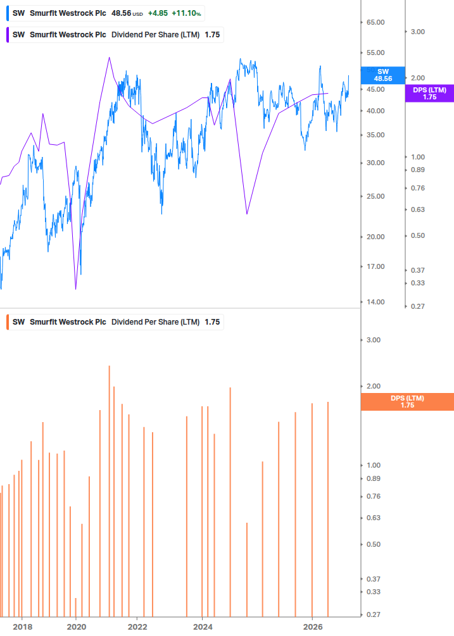
Task: Click the shortest orange dividend bar near 2020
Action: click(x=75, y=607)
